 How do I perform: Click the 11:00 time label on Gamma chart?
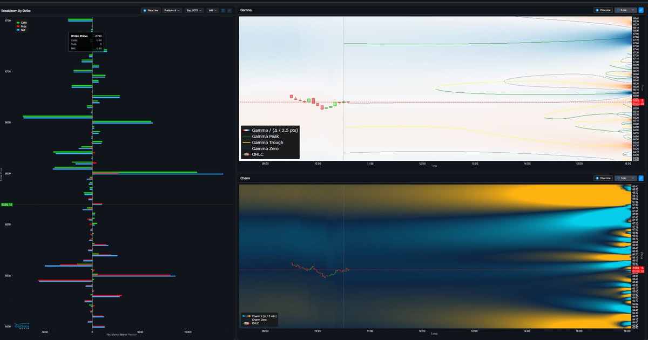pos(370,164)
